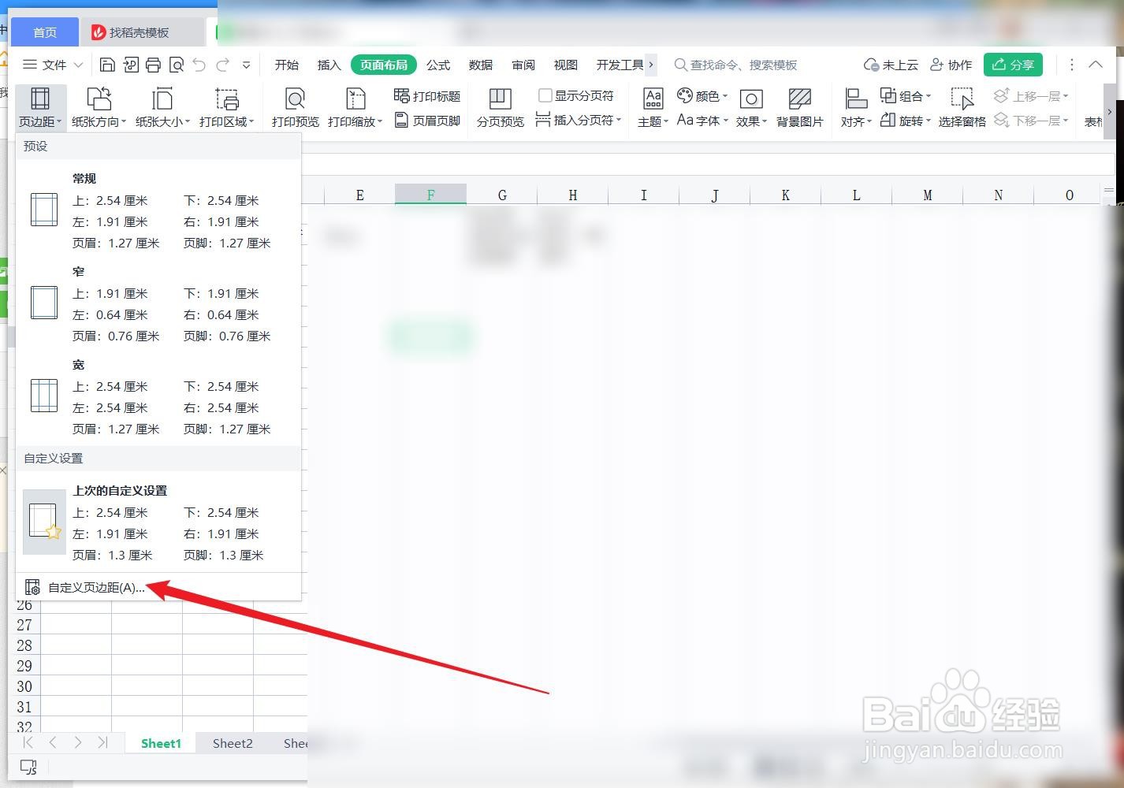Image resolution: width=1124 pixels, height=788 pixels.
Task: Switch to the 审阅 ribbon tab
Action: (523, 65)
